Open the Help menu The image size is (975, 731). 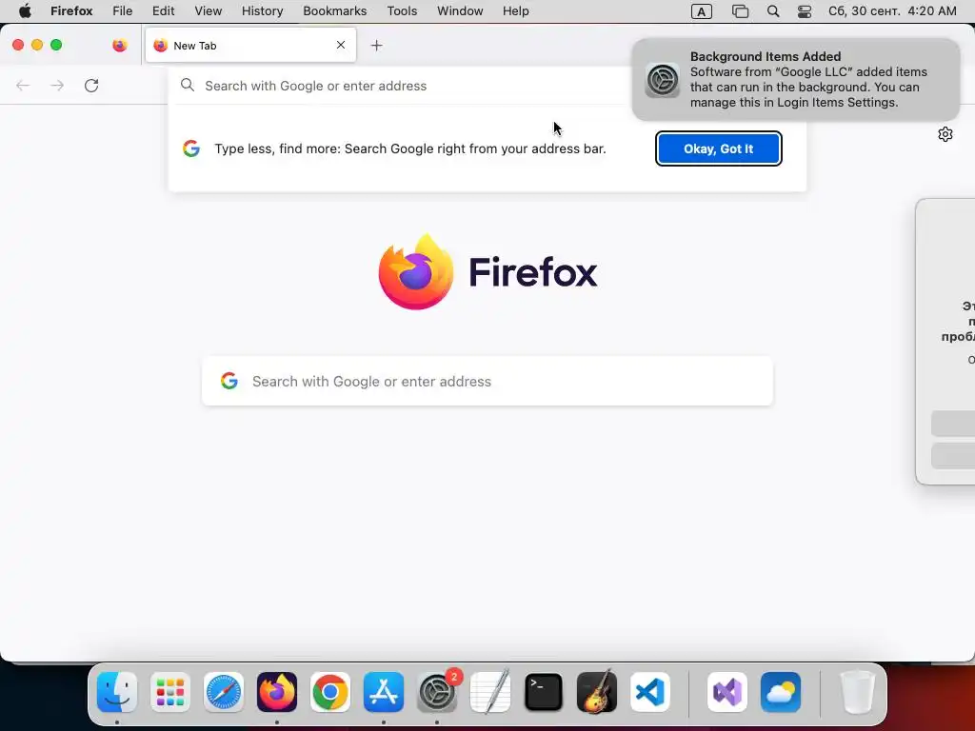515,11
